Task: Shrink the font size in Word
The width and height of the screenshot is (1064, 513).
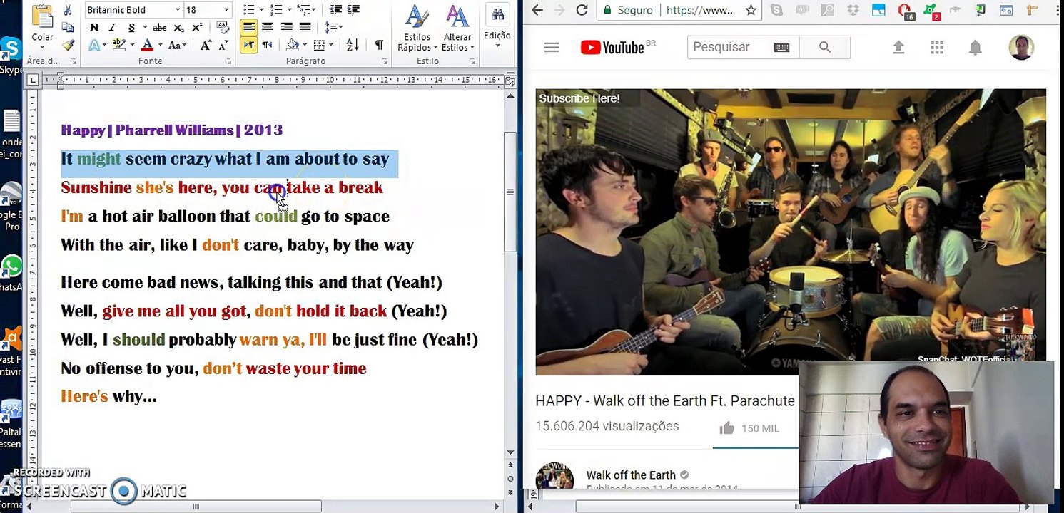Action: pyautogui.click(x=223, y=45)
